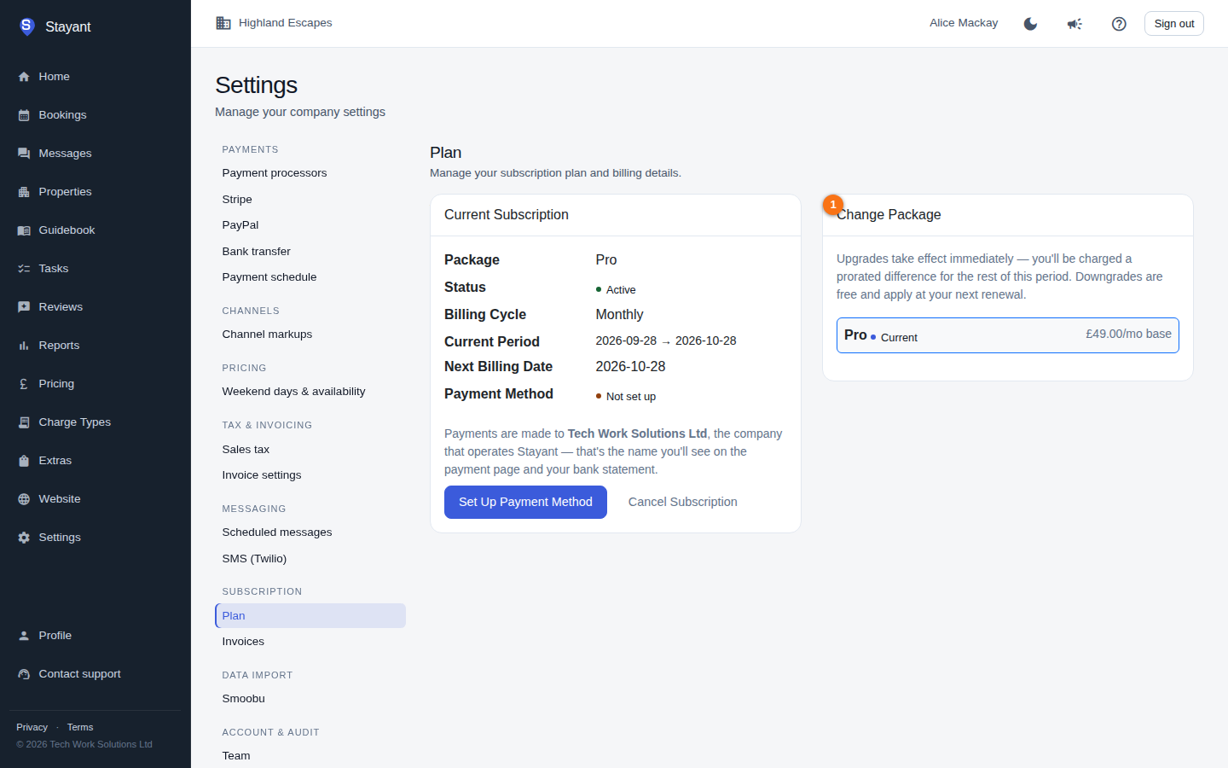Click the Website globe icon

click(24, 499)
